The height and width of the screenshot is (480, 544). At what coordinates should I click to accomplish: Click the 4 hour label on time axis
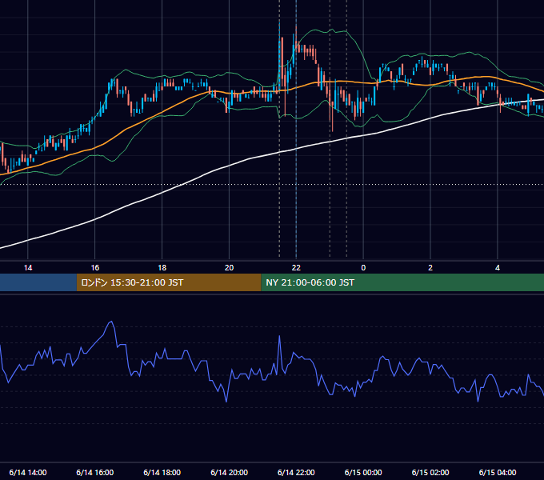(x=498, y=268)
